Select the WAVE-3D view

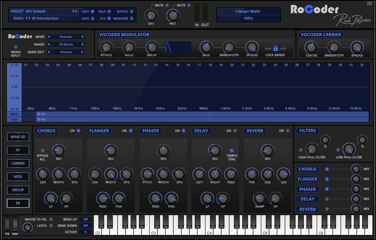click(x=18, y=137)
